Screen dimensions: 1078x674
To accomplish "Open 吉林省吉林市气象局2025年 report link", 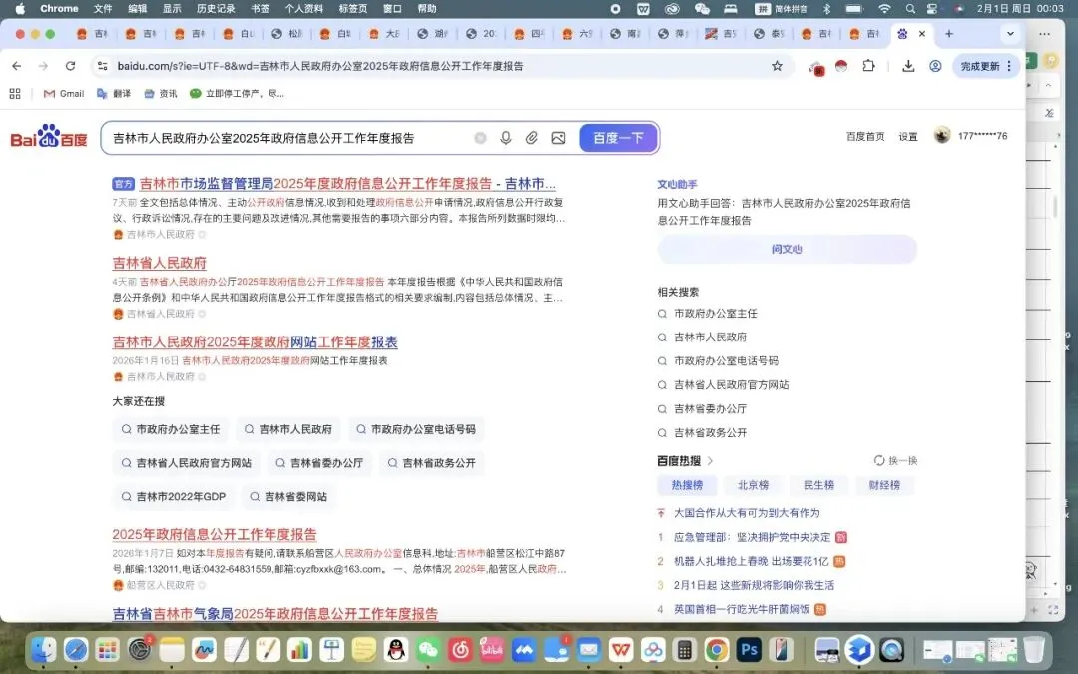I will coord(275,613).
